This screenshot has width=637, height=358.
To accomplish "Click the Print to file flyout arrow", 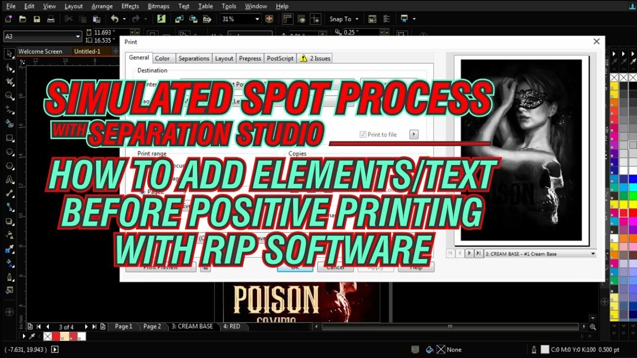I will point(414,135).
